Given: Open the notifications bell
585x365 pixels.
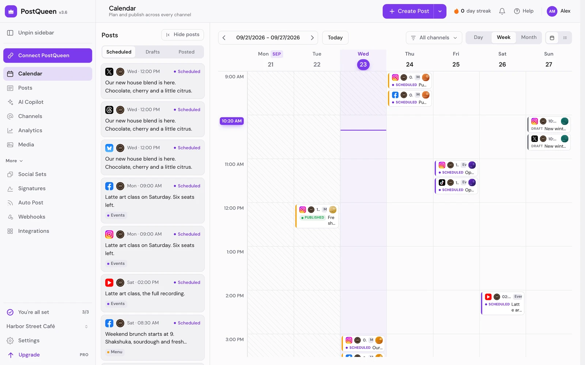Looking at the screenshot, I should (x=502, y=11).
